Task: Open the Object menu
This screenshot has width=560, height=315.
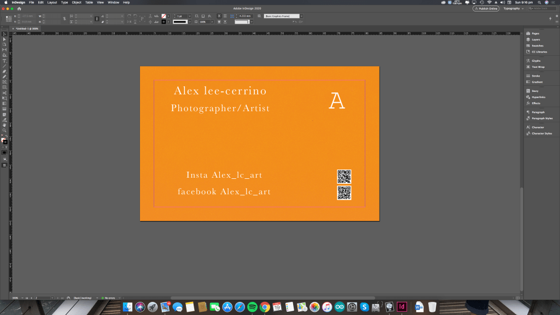Action: [77, 3]
